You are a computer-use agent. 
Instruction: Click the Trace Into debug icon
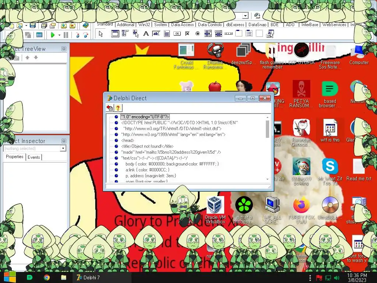(x=77, y=35)
